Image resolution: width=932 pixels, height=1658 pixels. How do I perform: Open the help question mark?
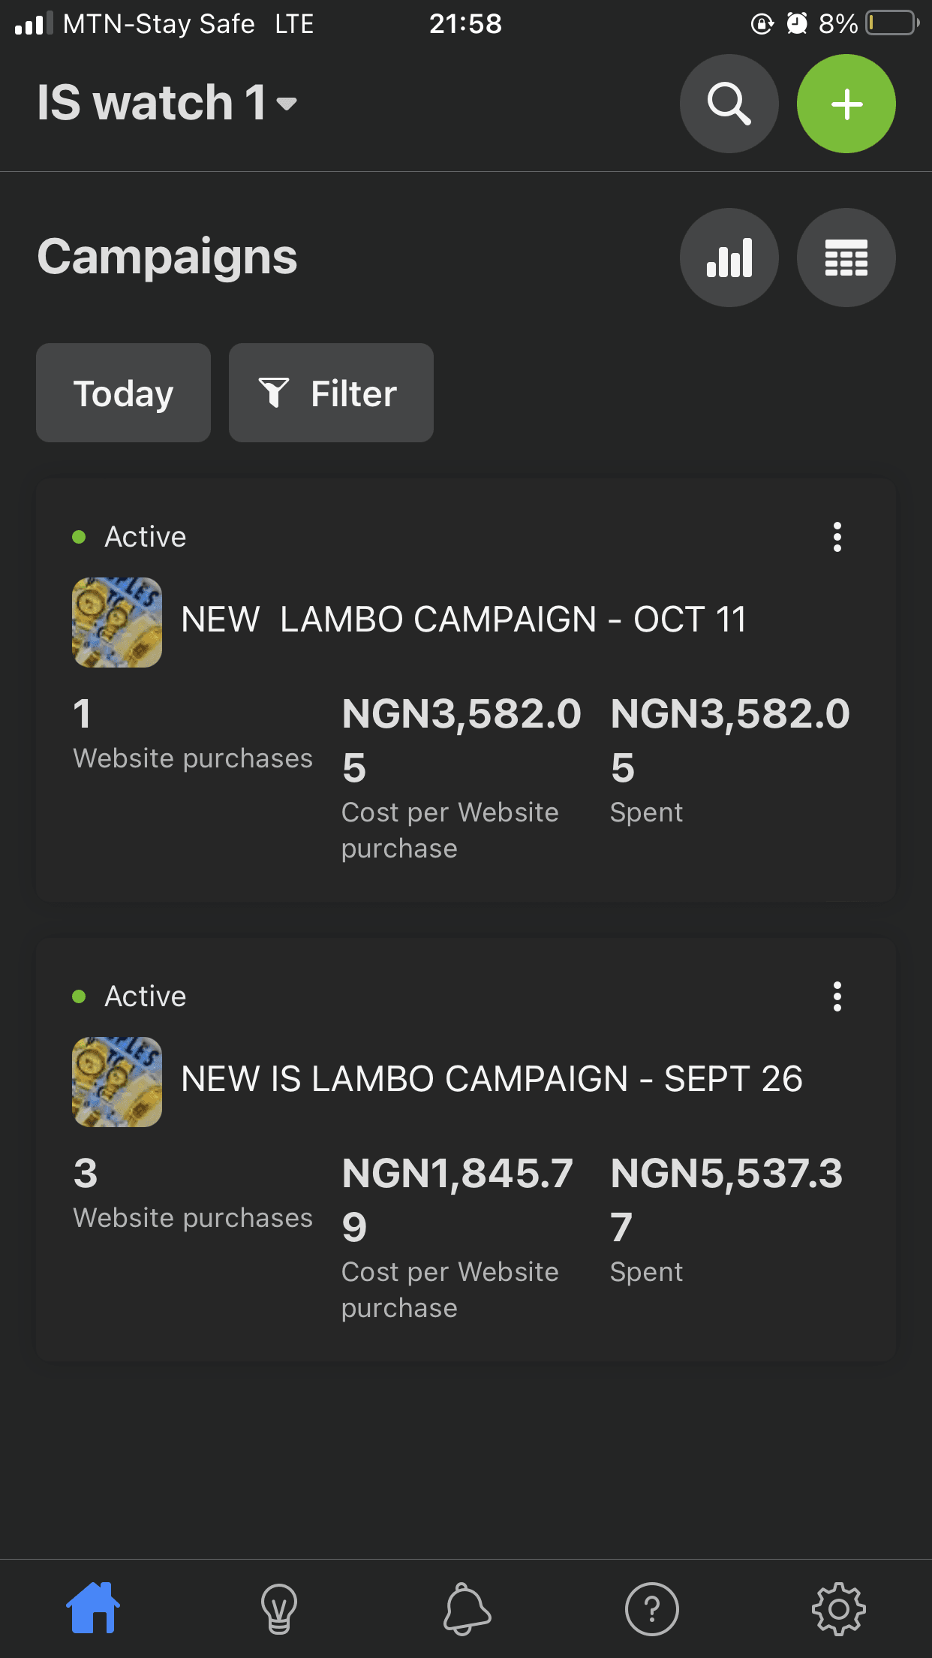click(652, 1608)
